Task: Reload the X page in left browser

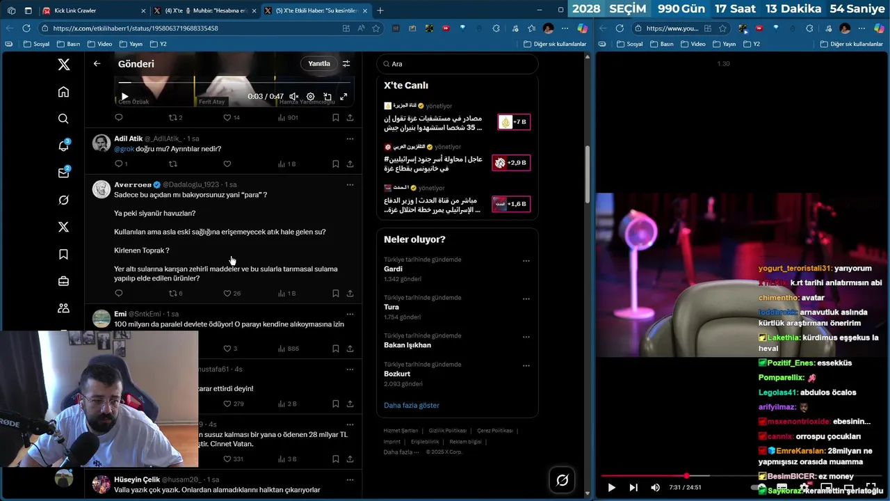Action: click(26, 29)
